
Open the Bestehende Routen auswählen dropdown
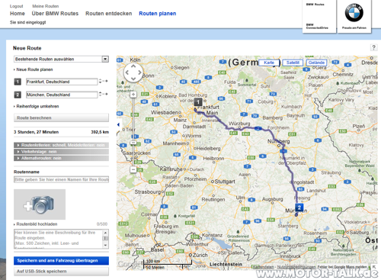(61, 59)
